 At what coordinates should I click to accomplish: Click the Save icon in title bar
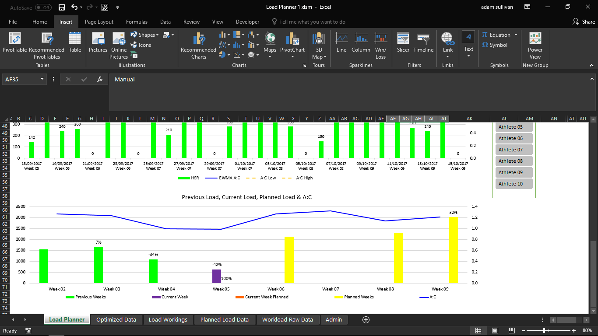pyautogui.click(x=62, y=7)
